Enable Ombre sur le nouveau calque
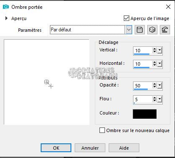The image size is (175, 158). click(102, 130)
